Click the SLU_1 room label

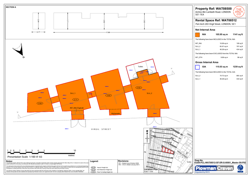73,94
